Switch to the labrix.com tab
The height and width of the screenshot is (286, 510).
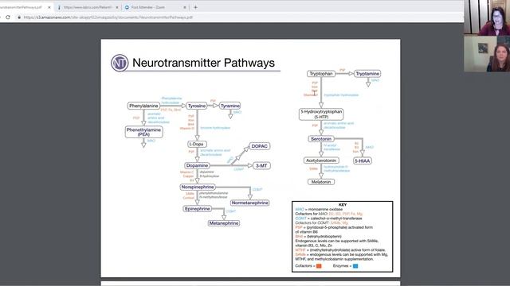click(x=88, y=7)
